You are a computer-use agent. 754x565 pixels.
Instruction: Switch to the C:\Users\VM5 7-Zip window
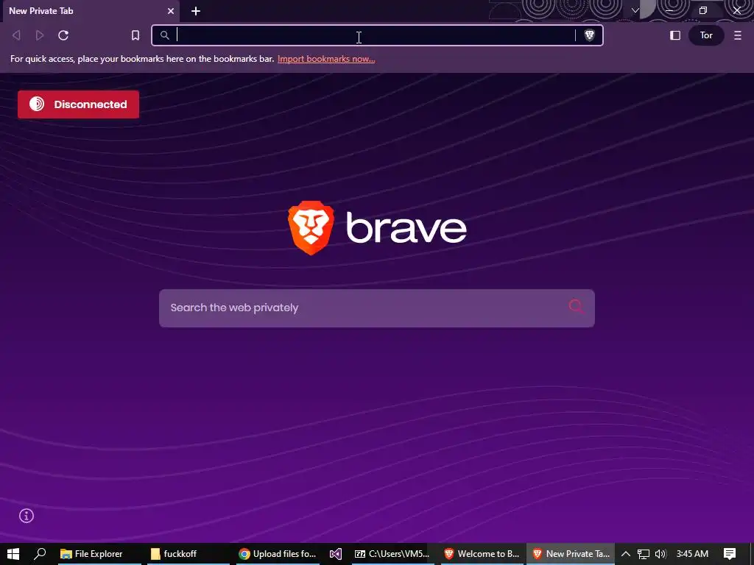coord(392,553)
